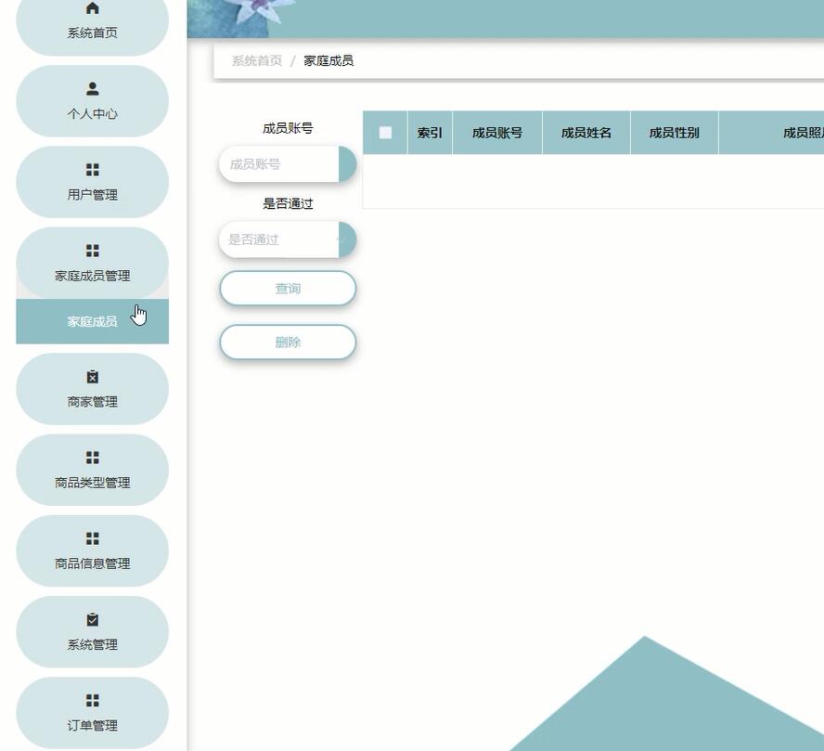824x751 pixels.
Task: Click the grid icon above 商品信息管理
Action: coord(92,538)
